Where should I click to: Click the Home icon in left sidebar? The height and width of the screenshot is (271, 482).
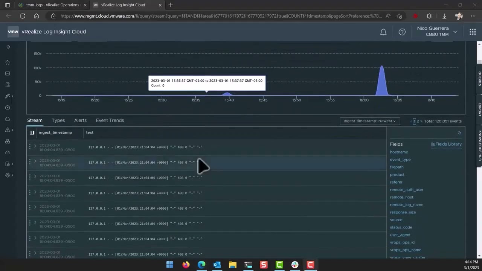[8, 62]
